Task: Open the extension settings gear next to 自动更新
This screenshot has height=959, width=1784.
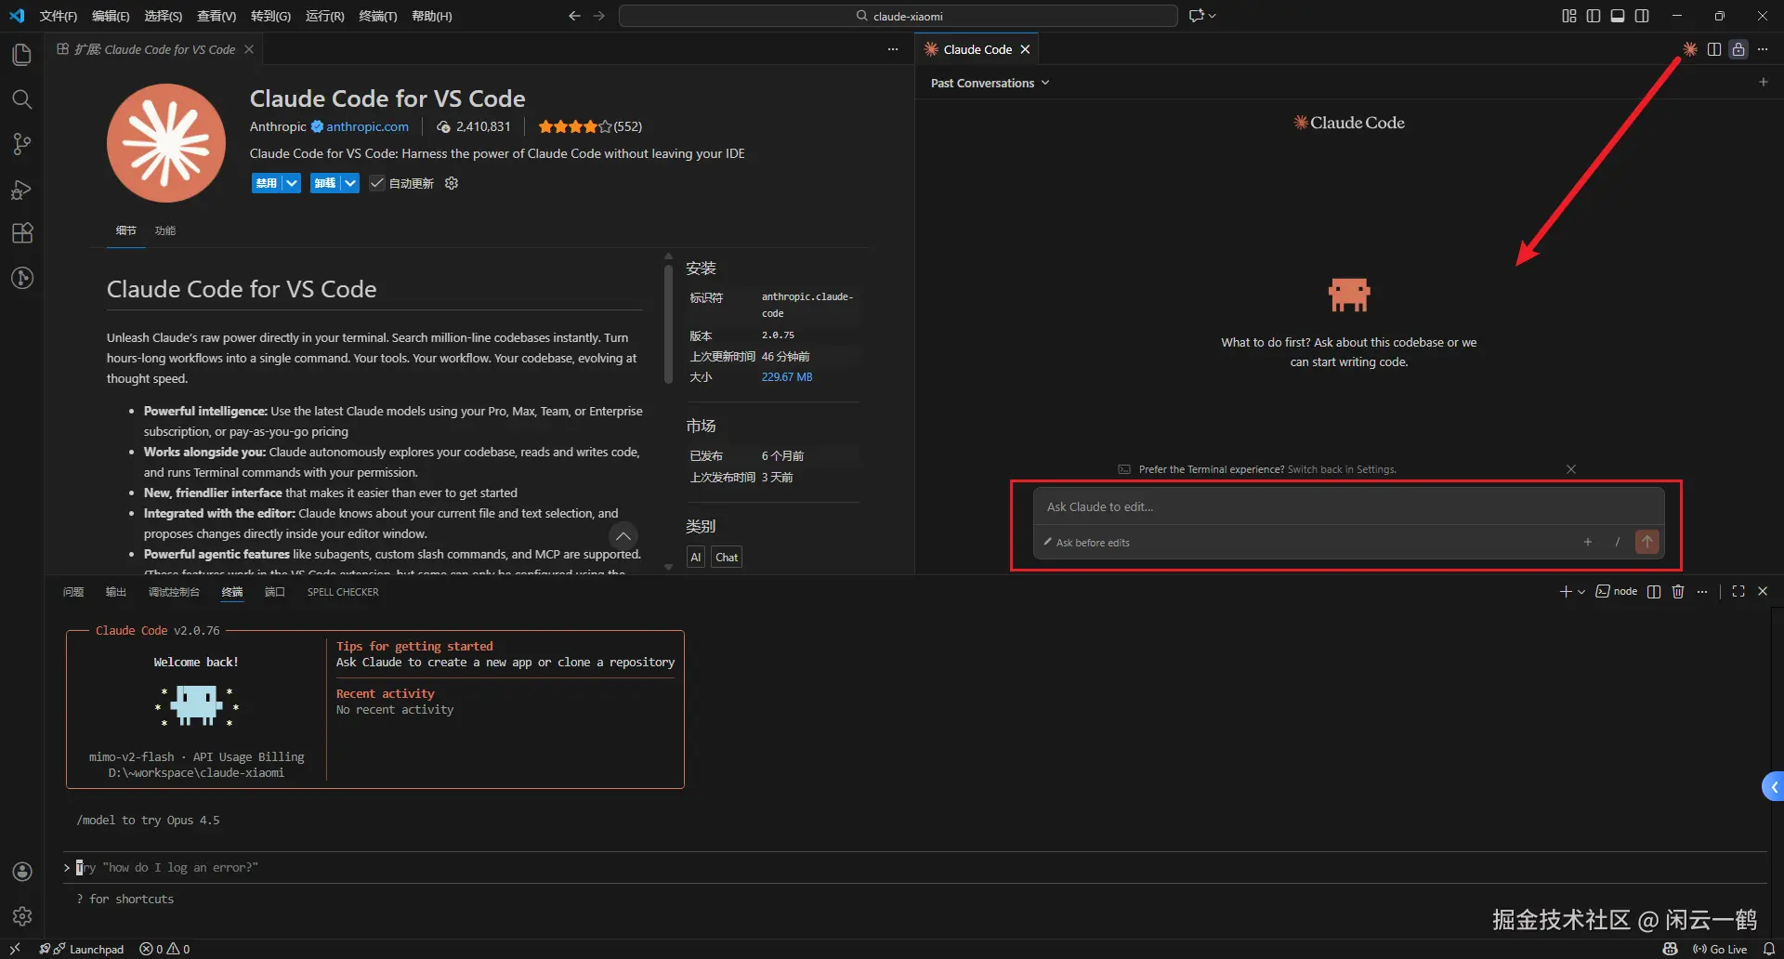Action: tap(452, 183)
